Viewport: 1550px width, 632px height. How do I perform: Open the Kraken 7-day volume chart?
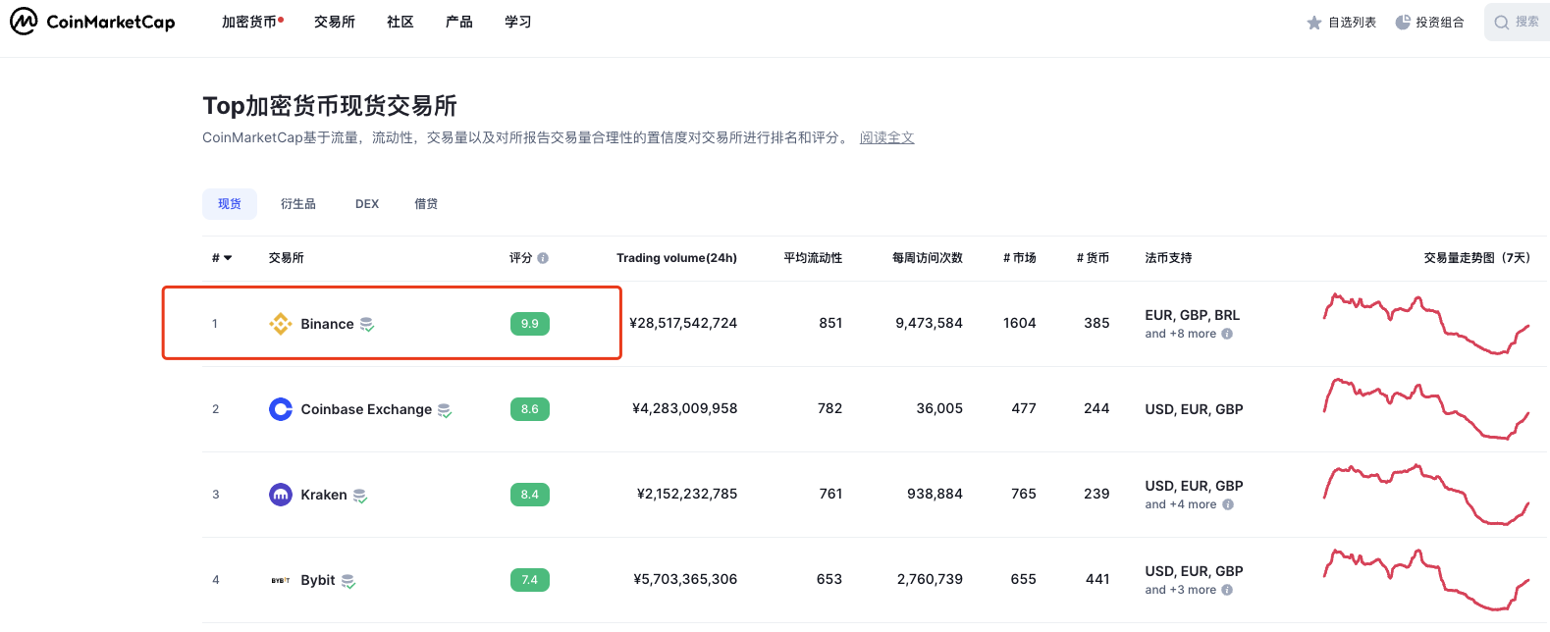click(x=1426, y=495)
